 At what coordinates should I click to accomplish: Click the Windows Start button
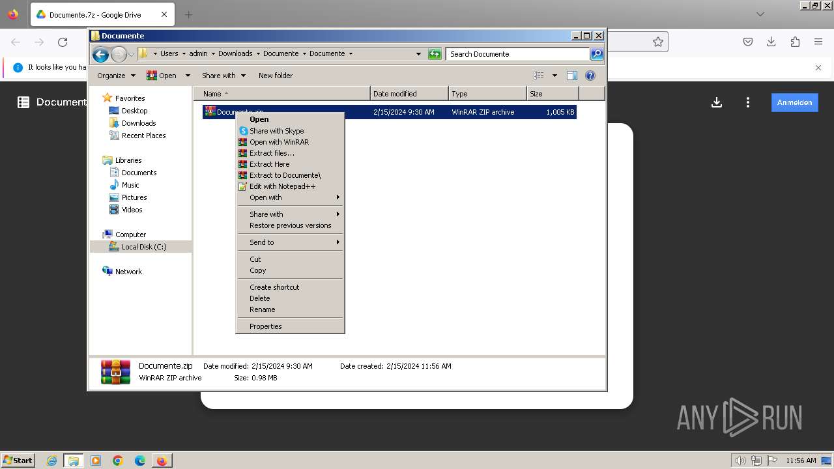point(18,460)
